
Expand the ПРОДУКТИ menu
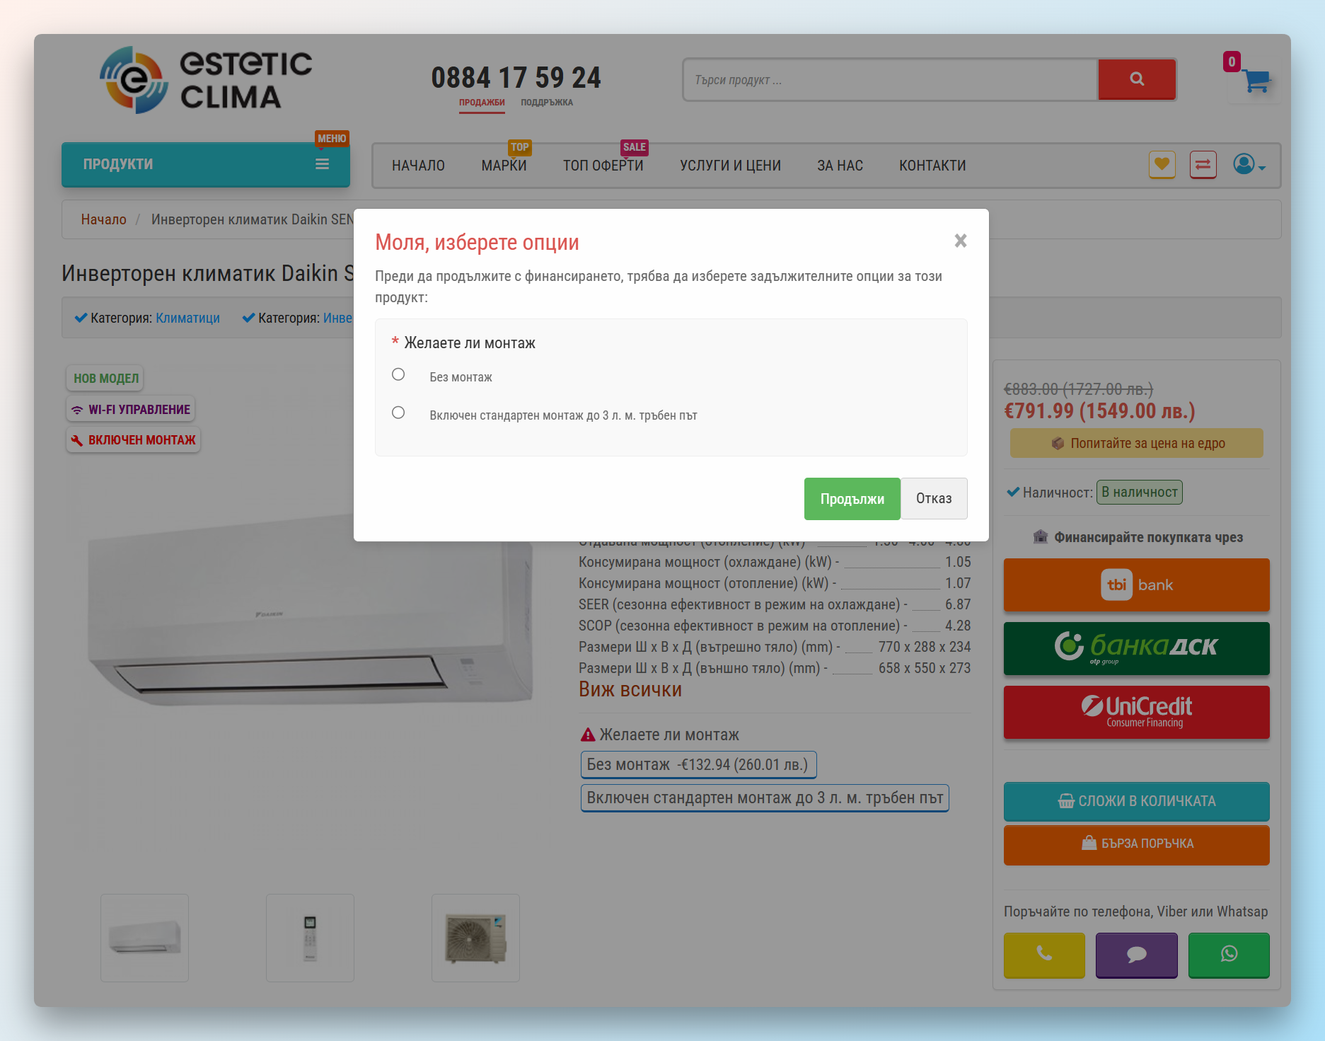(205, 164)
